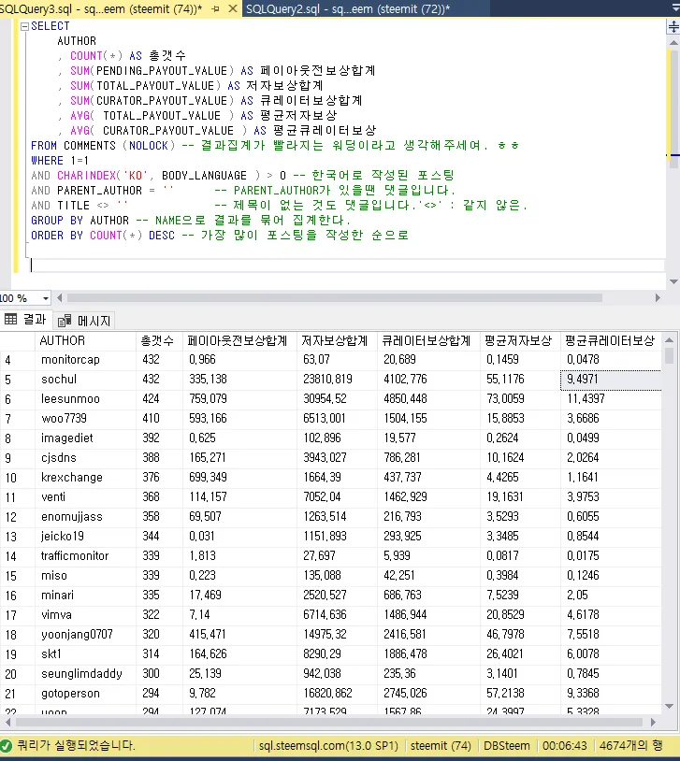
Task: Select row header number 17
Action: [x=18, y=615]
